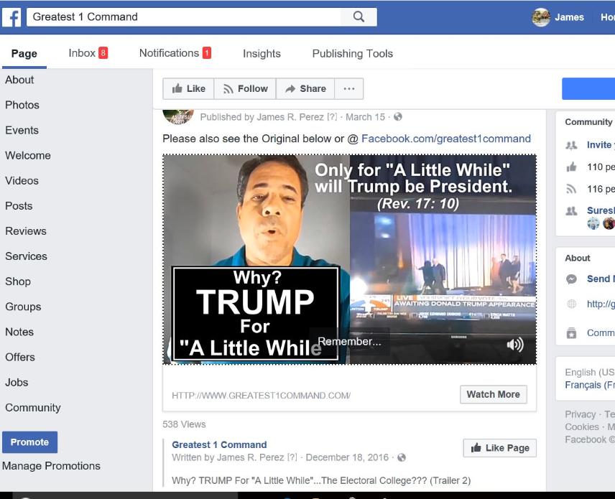Click the globe privacy icon next to March 15

pyautogui.click(x=398, y=117)
